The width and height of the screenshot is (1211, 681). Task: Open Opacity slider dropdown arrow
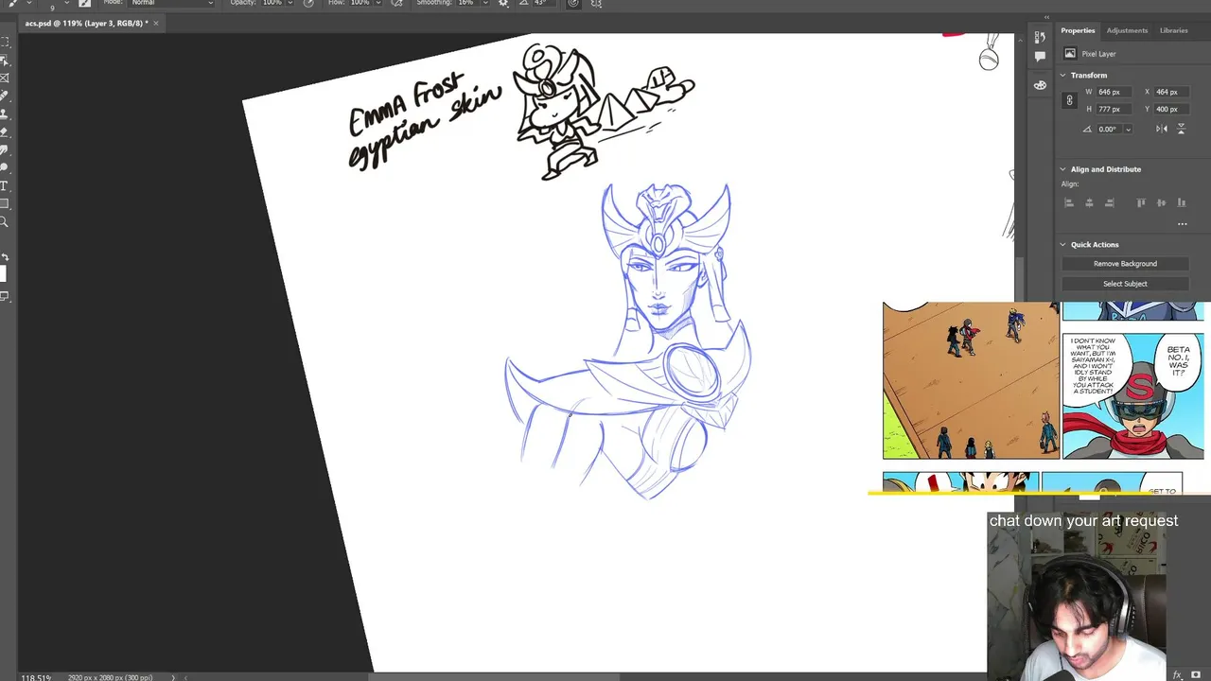point(290,4)
